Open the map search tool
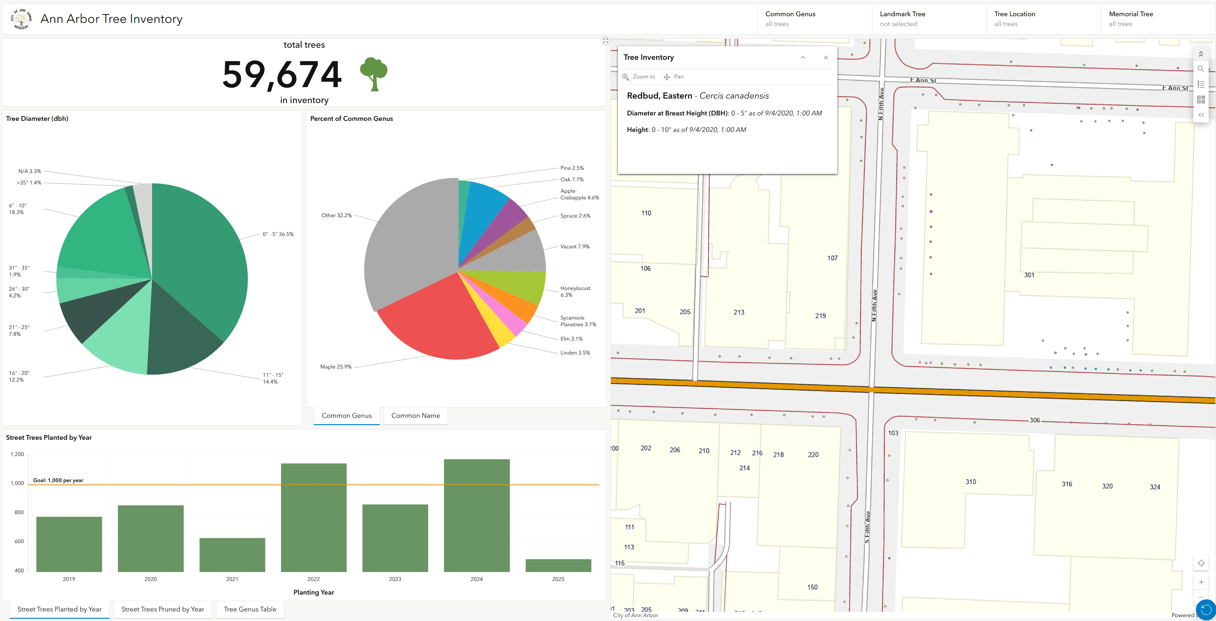The width and height of the screenshot is (1216, 621). click(1201, 69)
